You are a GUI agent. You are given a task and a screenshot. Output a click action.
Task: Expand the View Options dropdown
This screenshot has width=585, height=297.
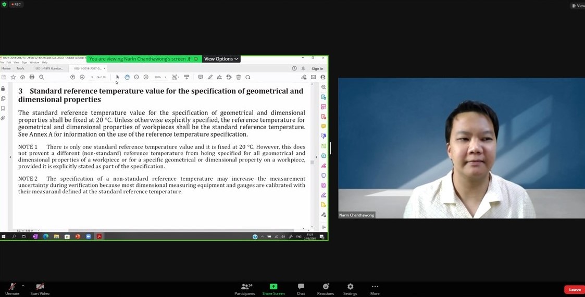pyautogui.click(x=221, y=59)
